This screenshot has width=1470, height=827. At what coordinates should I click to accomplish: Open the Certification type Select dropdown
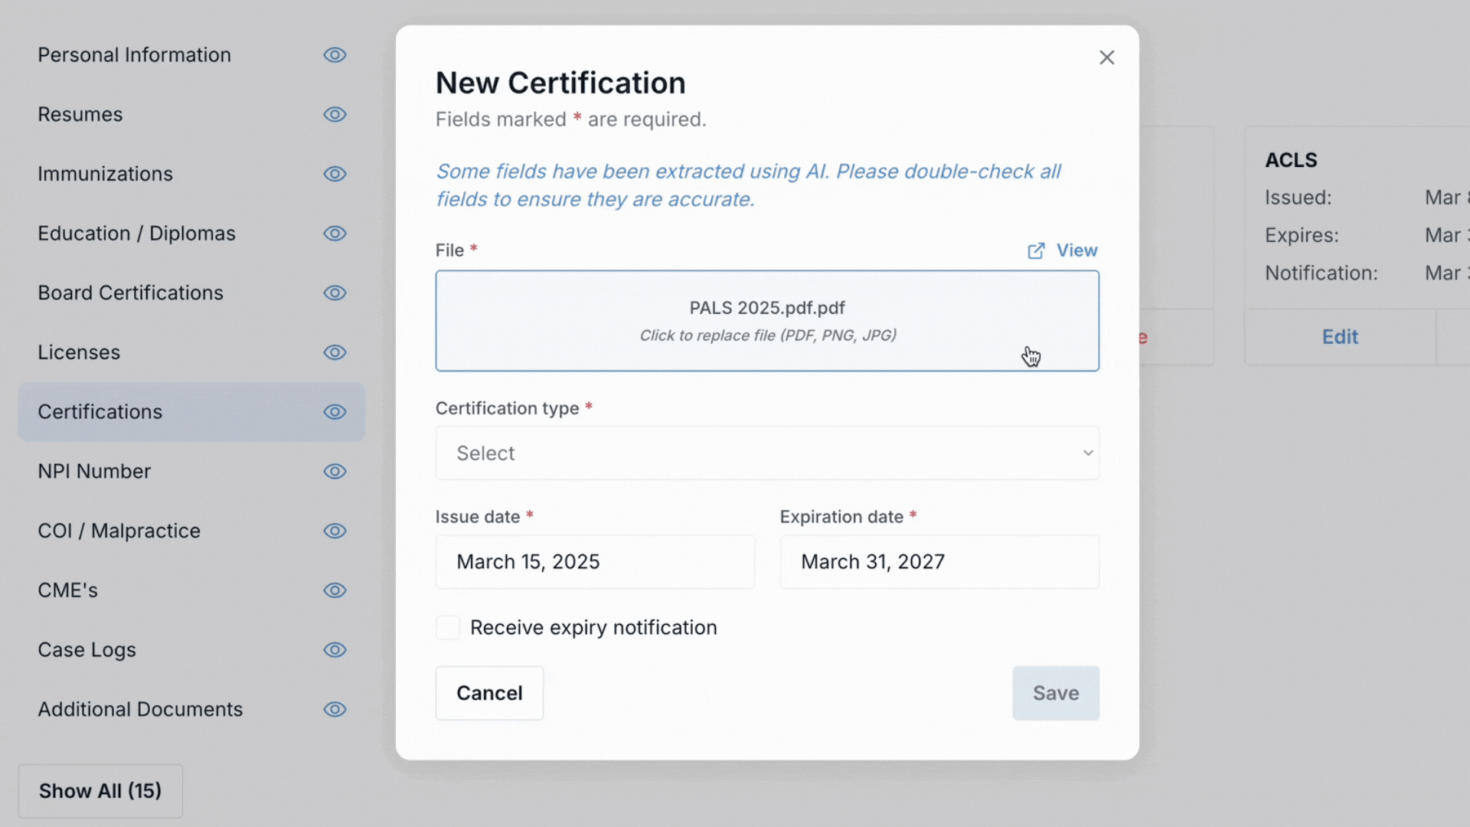pos(767,453)
